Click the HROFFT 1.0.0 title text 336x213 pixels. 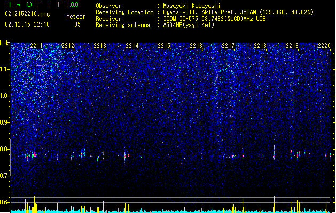[x=42, y=4]
